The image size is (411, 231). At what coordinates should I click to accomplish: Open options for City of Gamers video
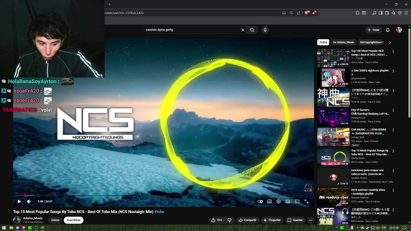click(393, 110)
